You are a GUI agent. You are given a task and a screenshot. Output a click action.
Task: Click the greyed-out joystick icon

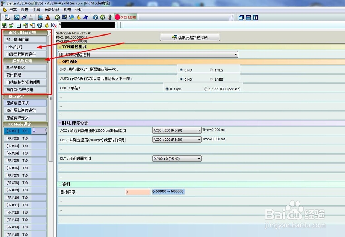point(31,17)
